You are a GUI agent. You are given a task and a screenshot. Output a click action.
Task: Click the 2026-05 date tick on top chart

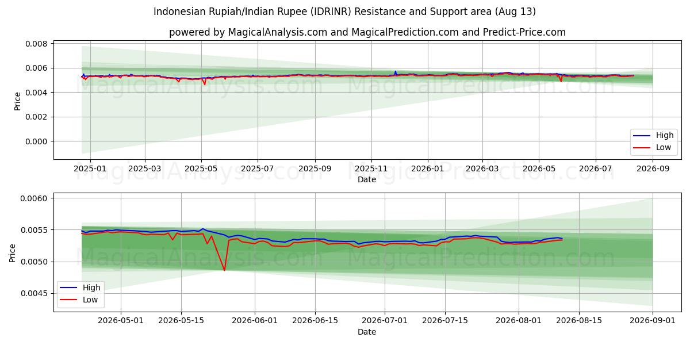(x=539, y=169)
